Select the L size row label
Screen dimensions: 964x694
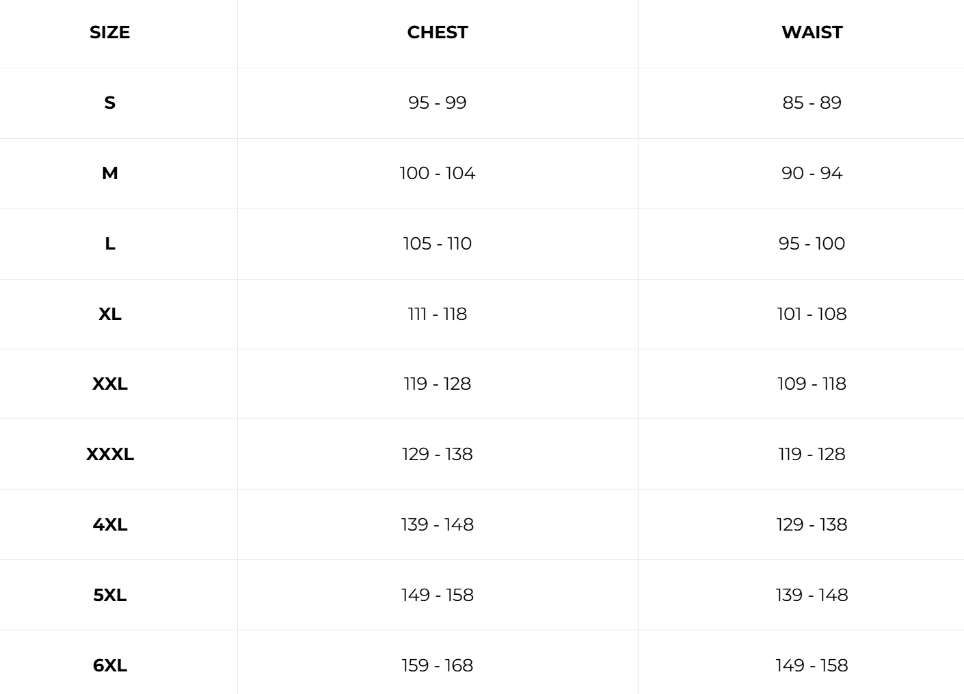[x=109, y=243]
